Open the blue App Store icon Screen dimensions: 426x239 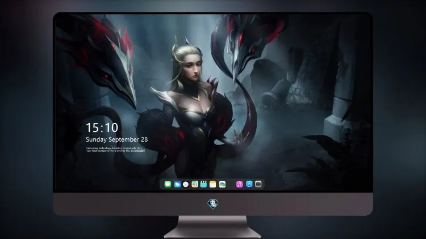(249, 184)
